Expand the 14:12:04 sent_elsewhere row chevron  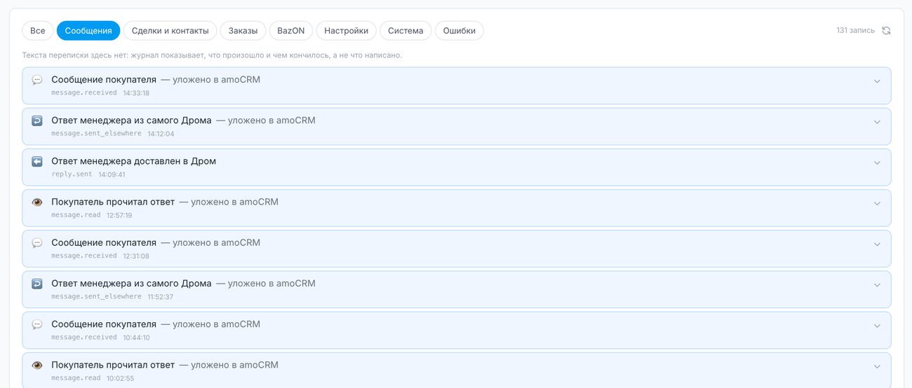coord(877,122)
